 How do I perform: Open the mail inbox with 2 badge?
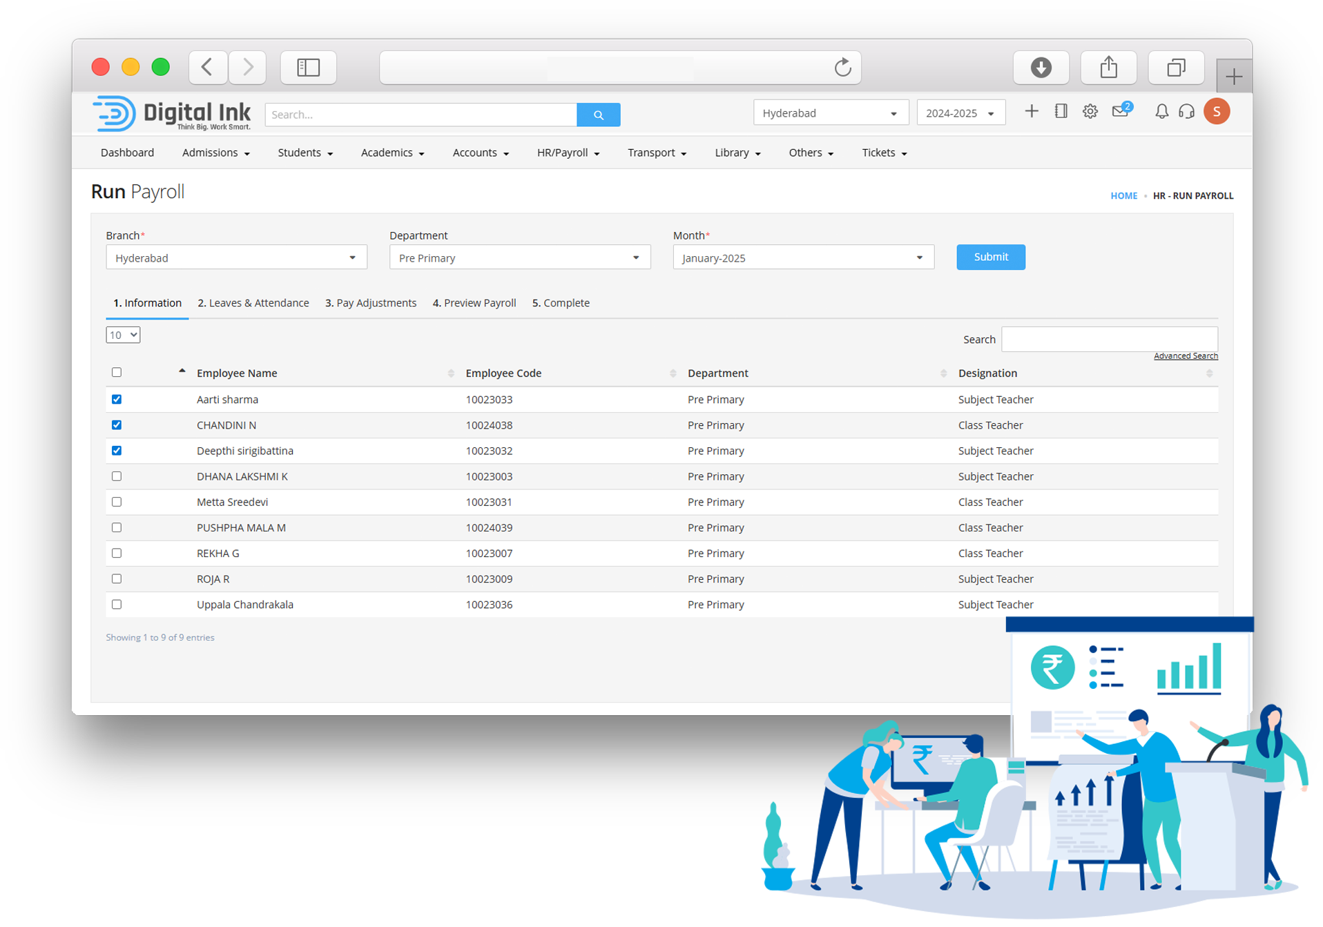(x=1120, y=112)
